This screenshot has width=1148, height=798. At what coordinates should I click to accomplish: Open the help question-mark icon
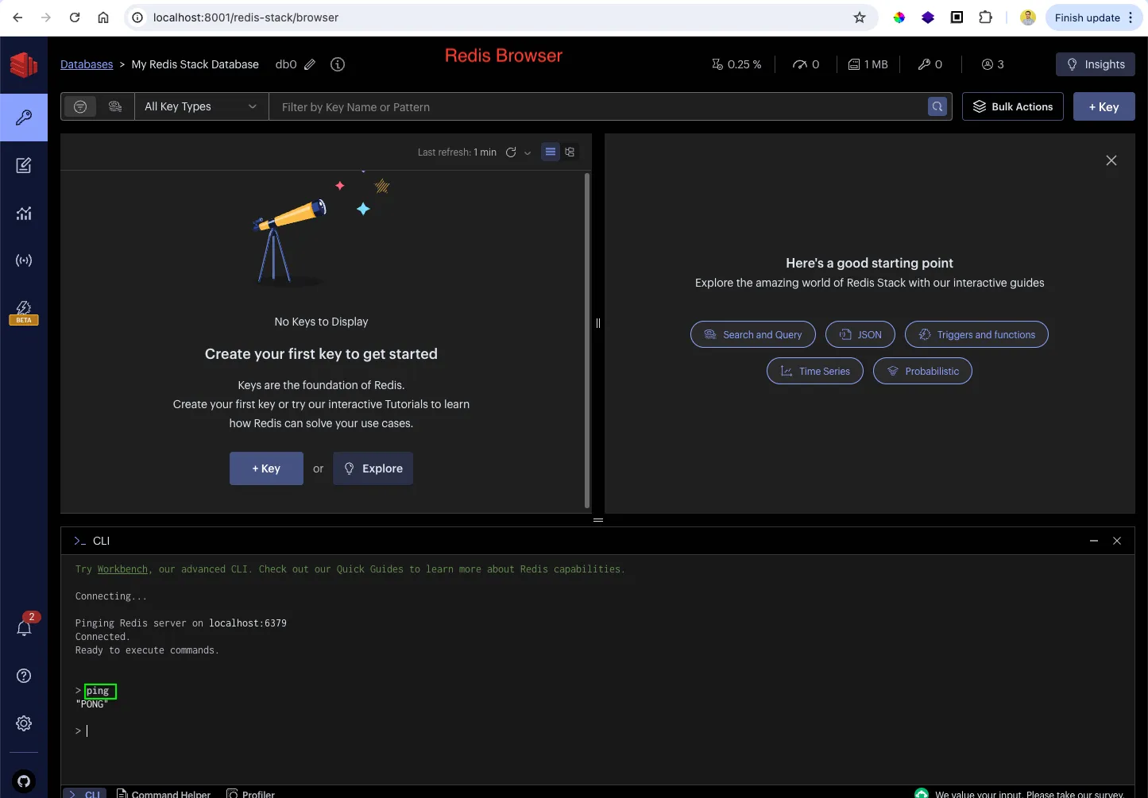click(24, 676)
